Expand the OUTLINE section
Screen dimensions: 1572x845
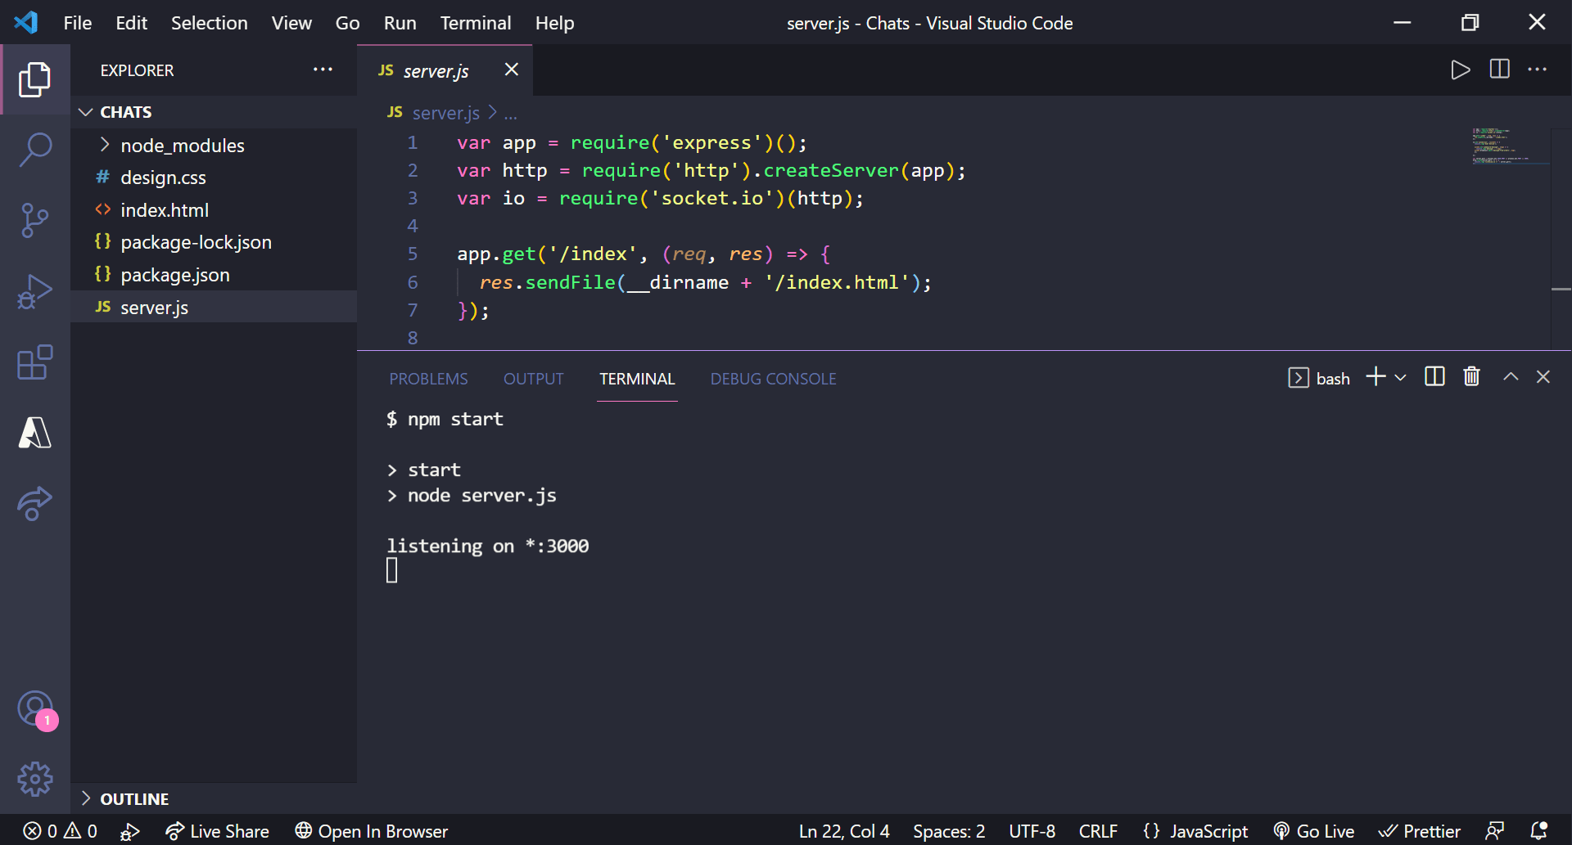coord(214,798)
